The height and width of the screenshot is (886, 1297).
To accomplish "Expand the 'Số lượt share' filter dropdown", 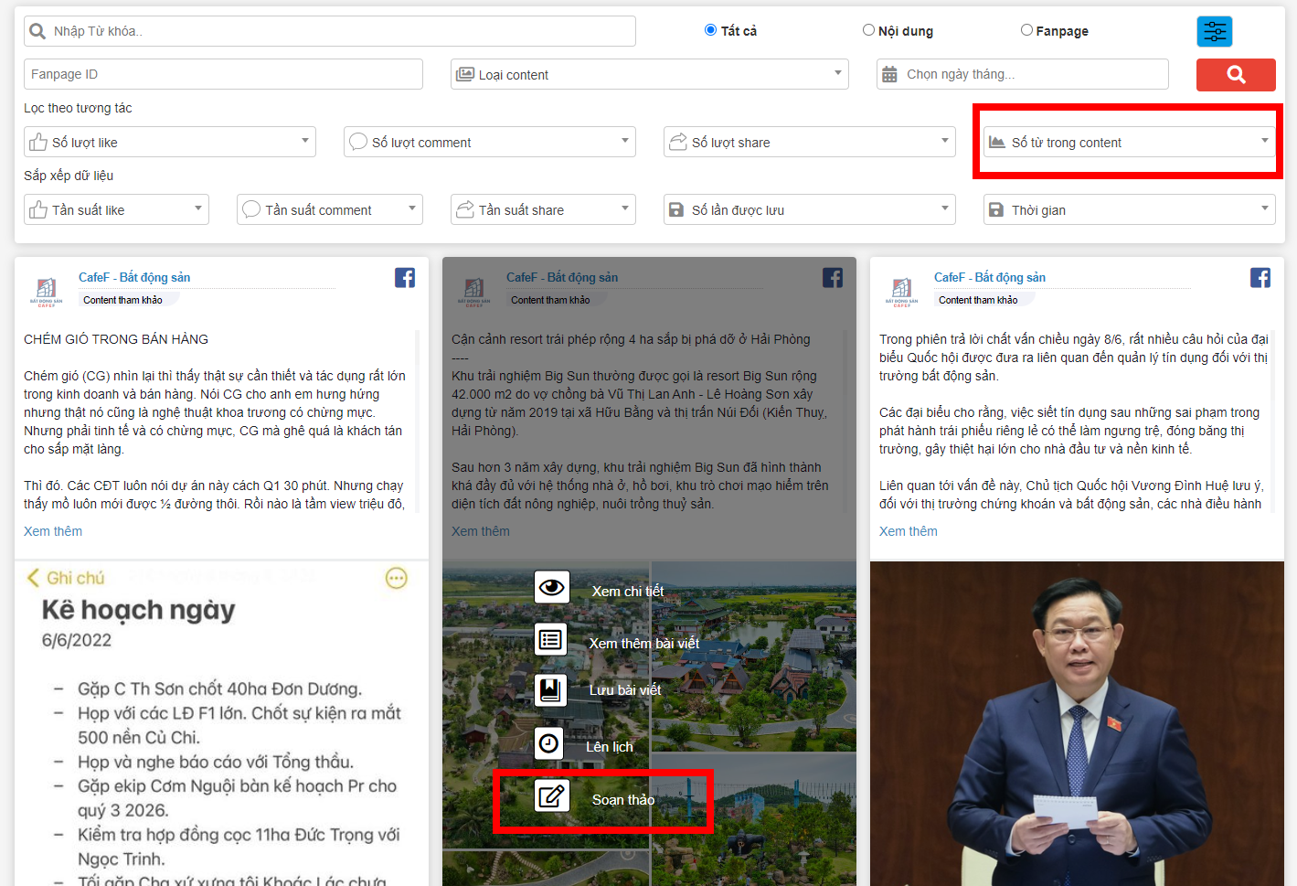I will [x=809, y=142].
